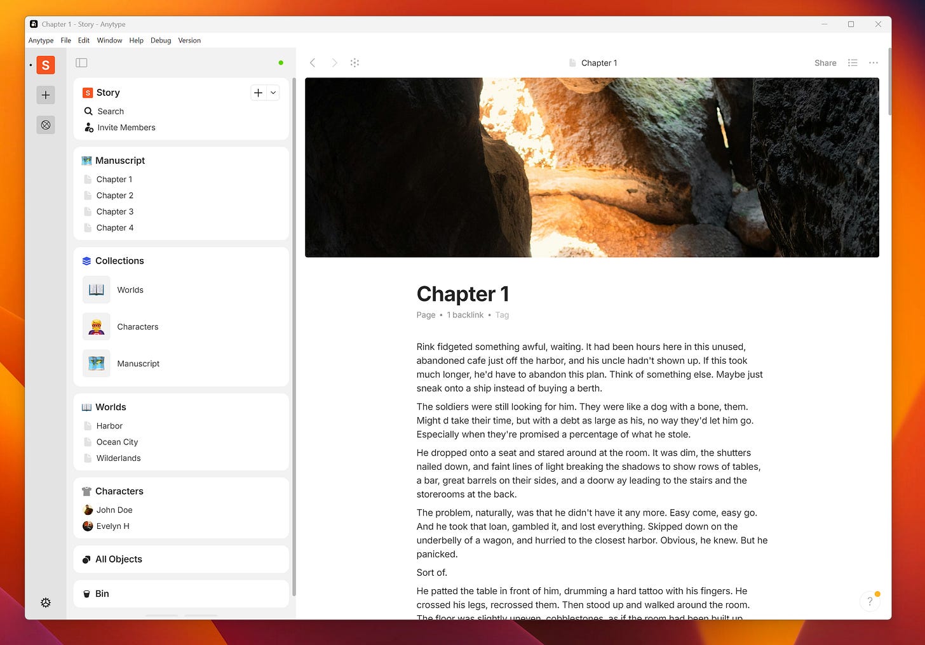Open the Bin
The height and width of the screenshot is (645, 925).
[x=181, y=594]
